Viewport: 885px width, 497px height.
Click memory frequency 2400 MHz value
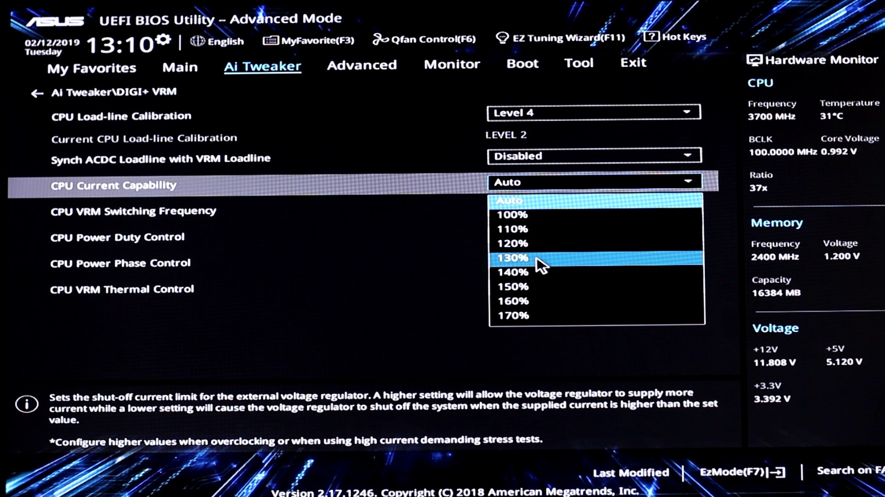click(775, 257)
